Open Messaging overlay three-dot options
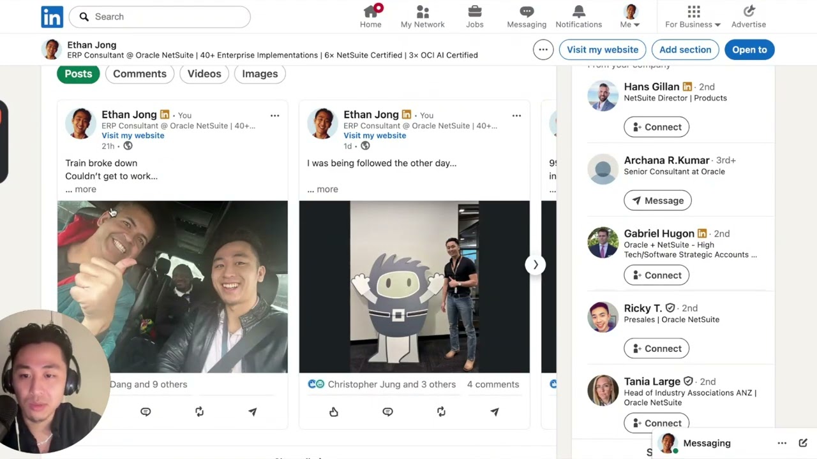 (782, 443)
